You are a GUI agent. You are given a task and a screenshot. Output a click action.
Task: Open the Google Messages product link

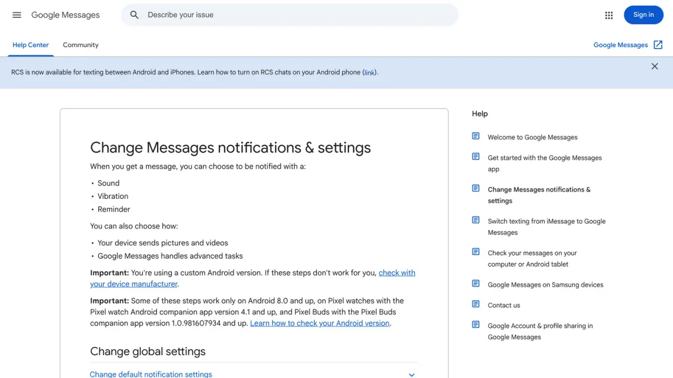coord(620,45)
